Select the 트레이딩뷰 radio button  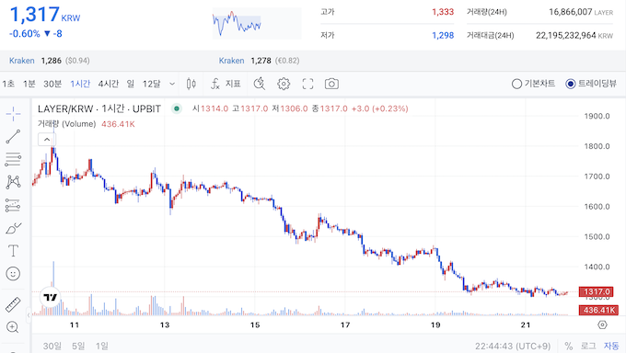pos(571,84)
